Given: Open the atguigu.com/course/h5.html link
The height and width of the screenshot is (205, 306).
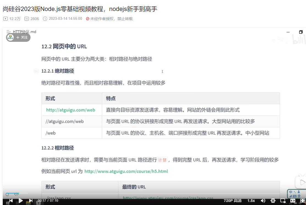Looking at the screenshot, I should pyautogui.click(x=126, y=171).
